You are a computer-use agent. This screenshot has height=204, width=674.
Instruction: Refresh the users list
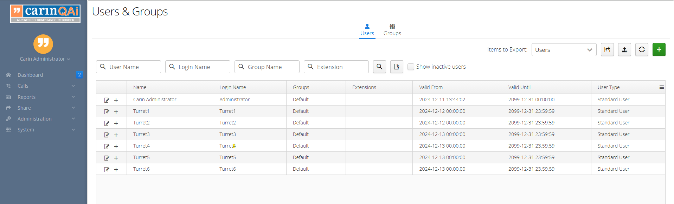(642, 50)
